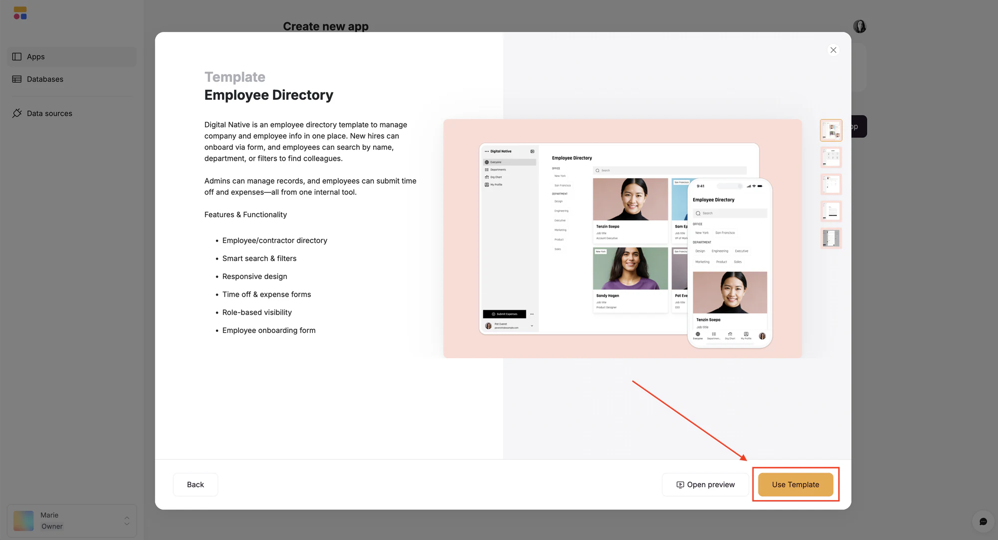This screenshot has height=540, width=998.
Task: Click the app logo icon
Action: (x=20, y=13)
